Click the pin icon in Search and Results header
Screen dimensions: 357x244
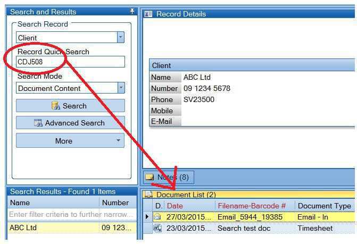pyautogui.click(x=132, y=11)
